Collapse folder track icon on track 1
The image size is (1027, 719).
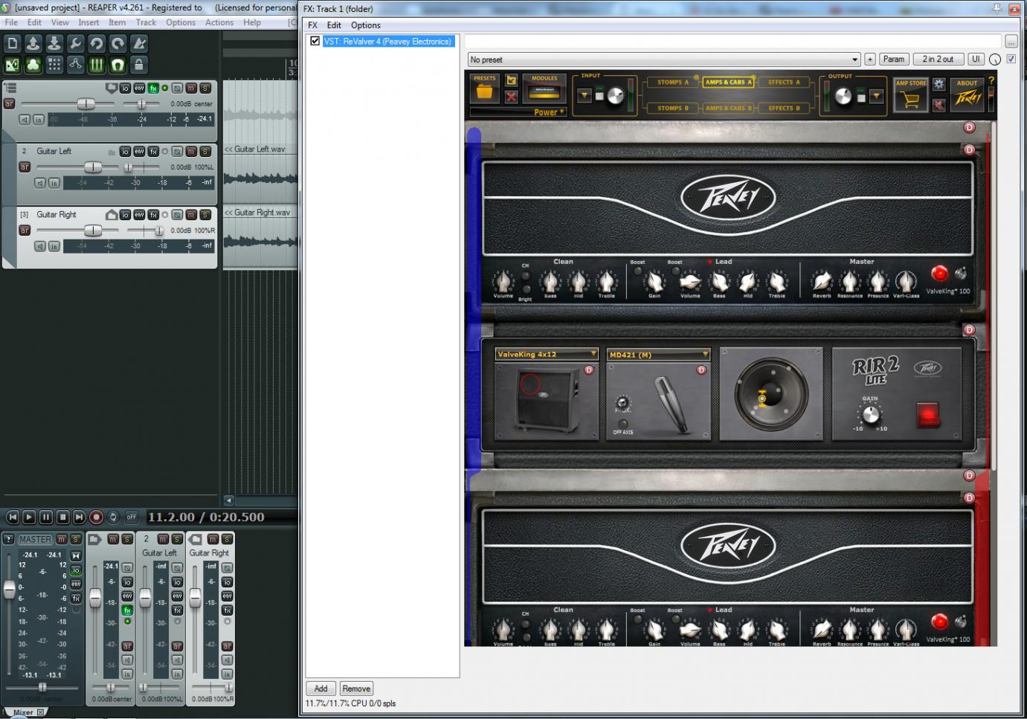[112, 88]
